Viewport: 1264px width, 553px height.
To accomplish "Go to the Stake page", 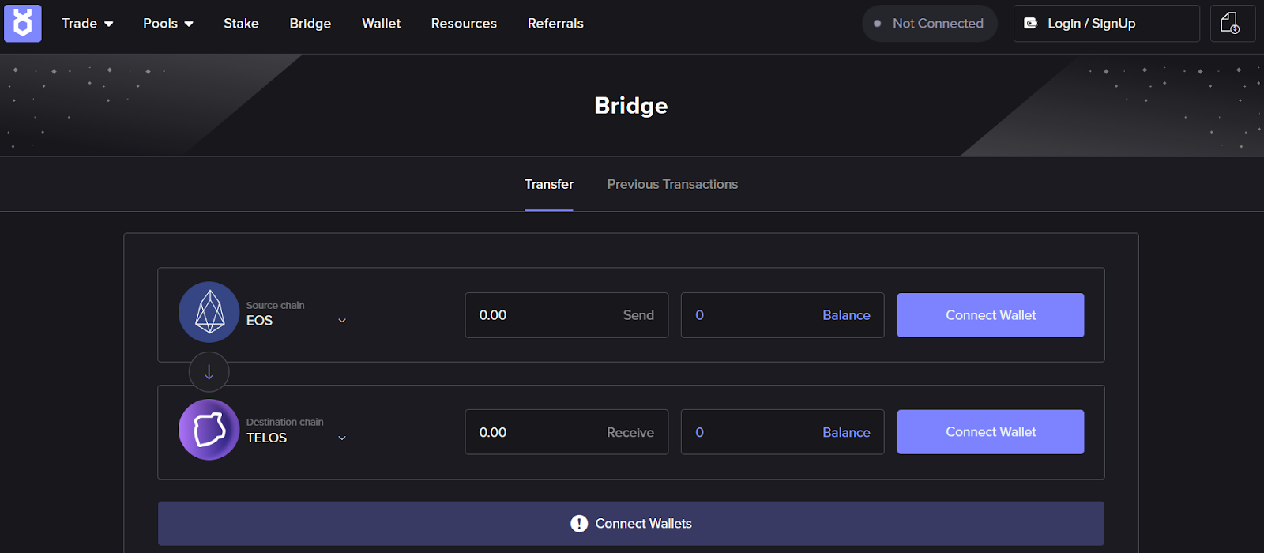I will 241,24.
